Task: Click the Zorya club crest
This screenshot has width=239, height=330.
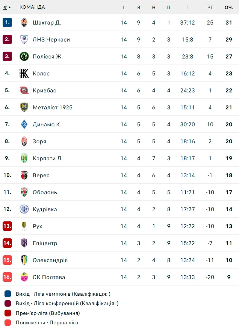Action: pyautogui.click(x=24, y=141)
